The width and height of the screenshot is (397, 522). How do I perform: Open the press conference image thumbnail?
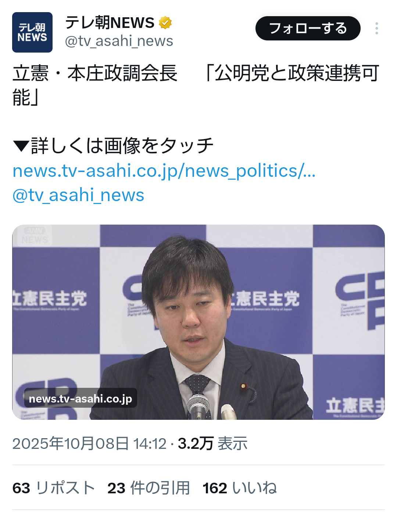(x=198, y=322)
